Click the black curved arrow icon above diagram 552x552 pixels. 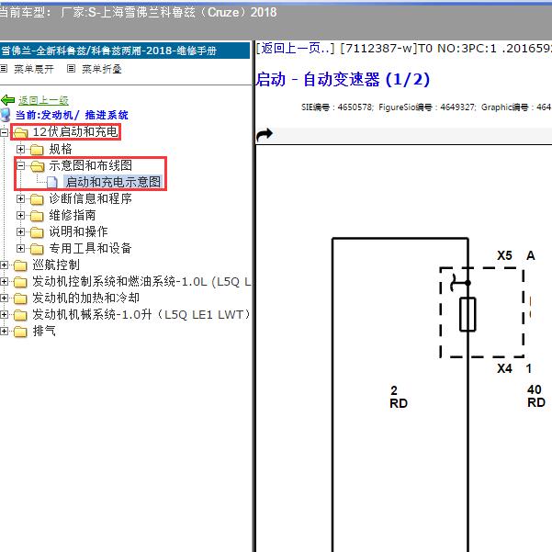click(265, 134)
